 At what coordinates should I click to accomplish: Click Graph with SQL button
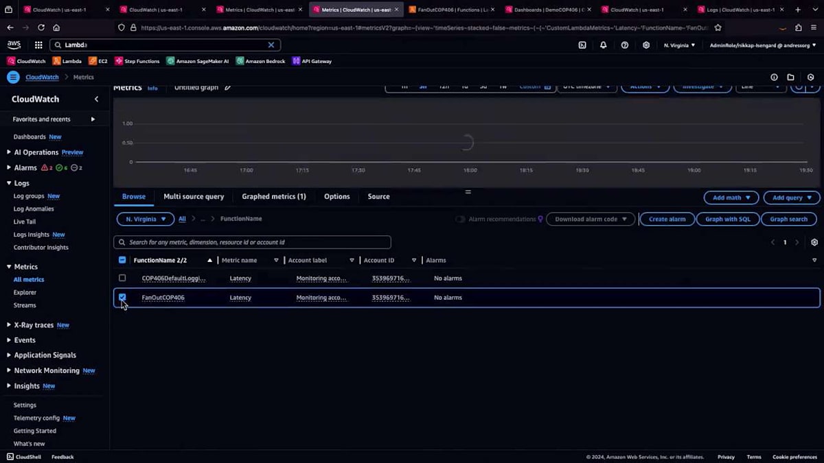(728, 219)
